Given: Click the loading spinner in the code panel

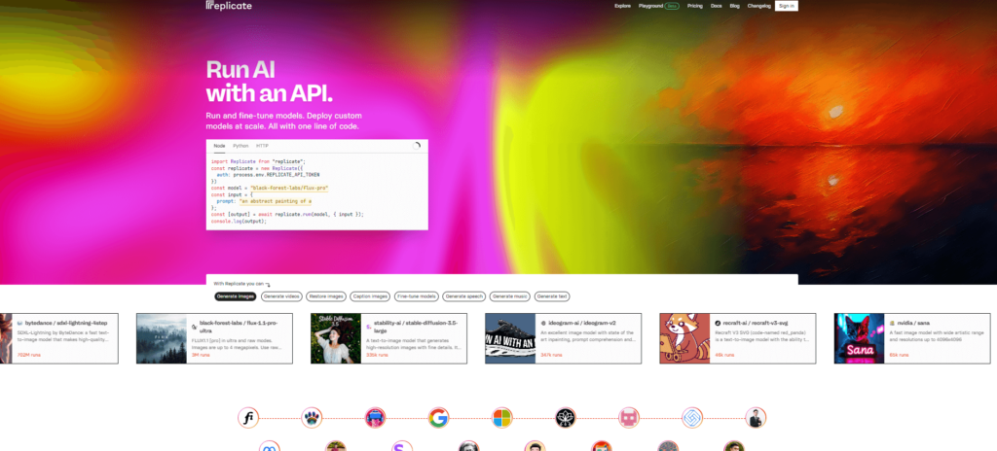Looking at the screenshot, I should tap(417, 146).
